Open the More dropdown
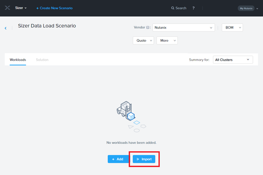This screenshot has width=263, height=175. (167, 40)
